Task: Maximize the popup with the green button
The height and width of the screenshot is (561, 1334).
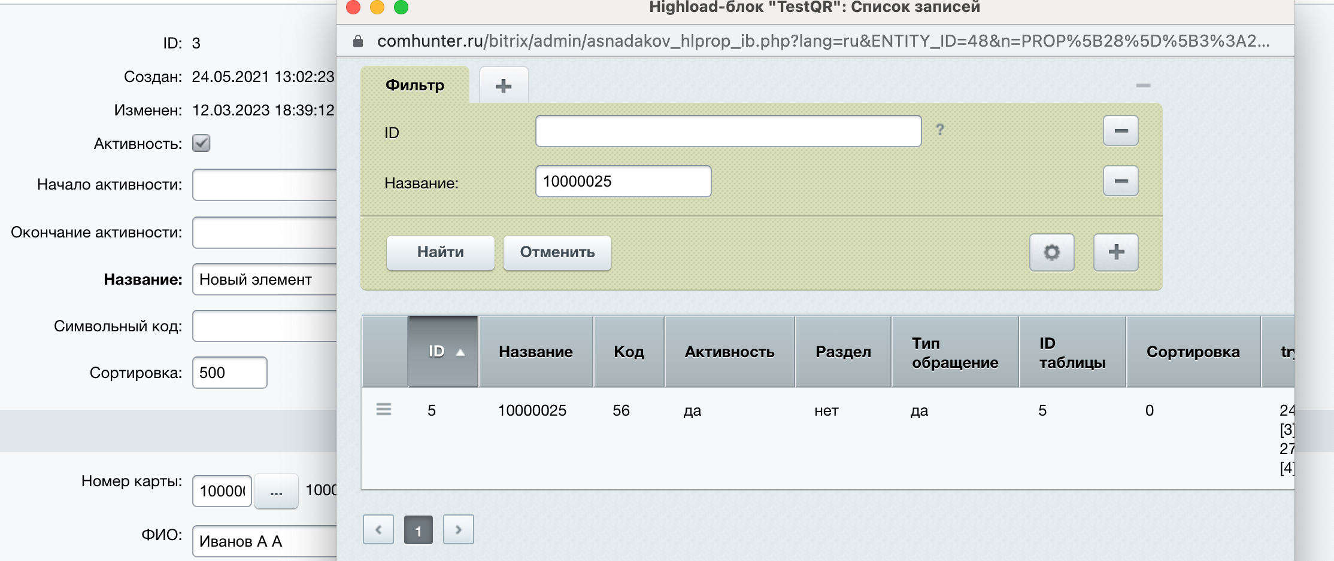Action: [x=401, y=7]
